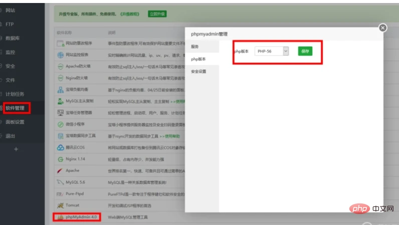Click the MySQL主从复制 name
Image resolution: width=399 pixels, height=225 pixels.
click(80, 101)
